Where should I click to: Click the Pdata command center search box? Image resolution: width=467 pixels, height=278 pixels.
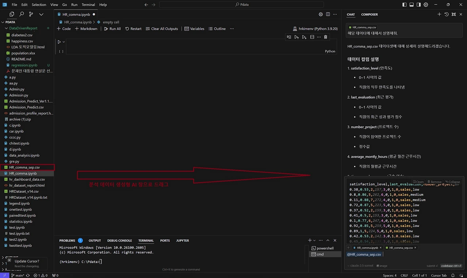(242, 5)
